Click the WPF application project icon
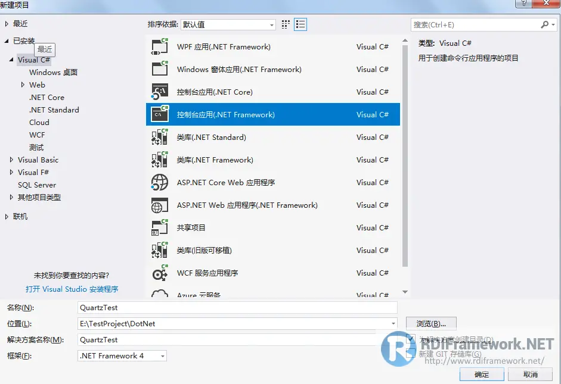561x384 pixels. [160, 46]
